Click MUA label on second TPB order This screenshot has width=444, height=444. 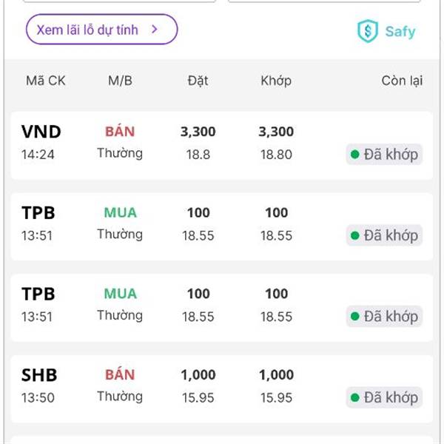121,294
